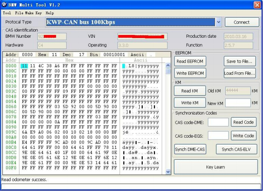
Task: Close the BMW Multi Tool window
Action: click(257, 5)
